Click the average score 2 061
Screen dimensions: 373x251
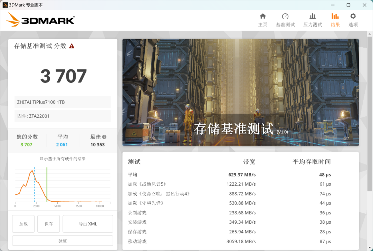coord(62,145)
